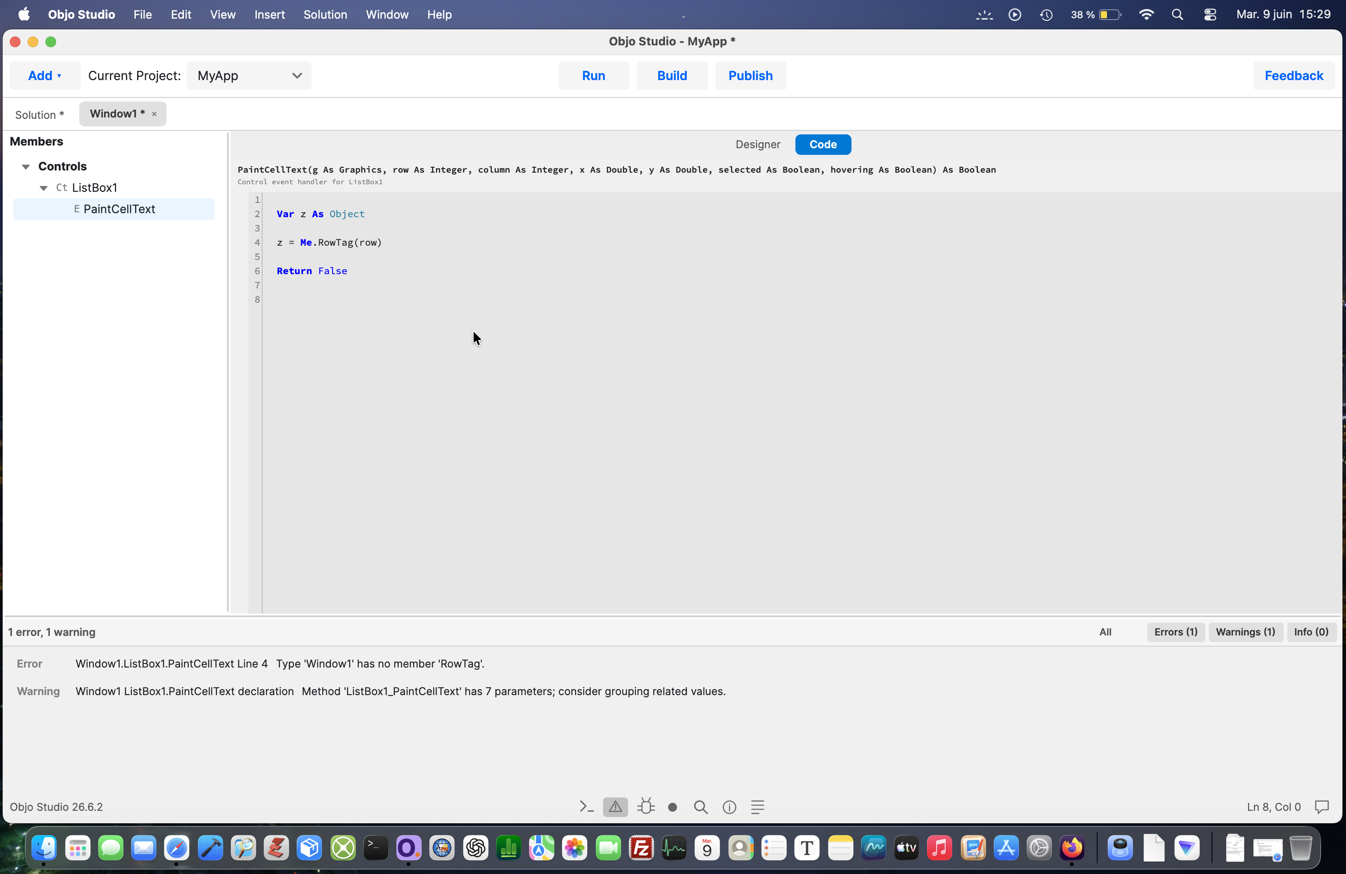Open the File menu
This screenshot has height=874, width=1346.
[x=142, y=15]
